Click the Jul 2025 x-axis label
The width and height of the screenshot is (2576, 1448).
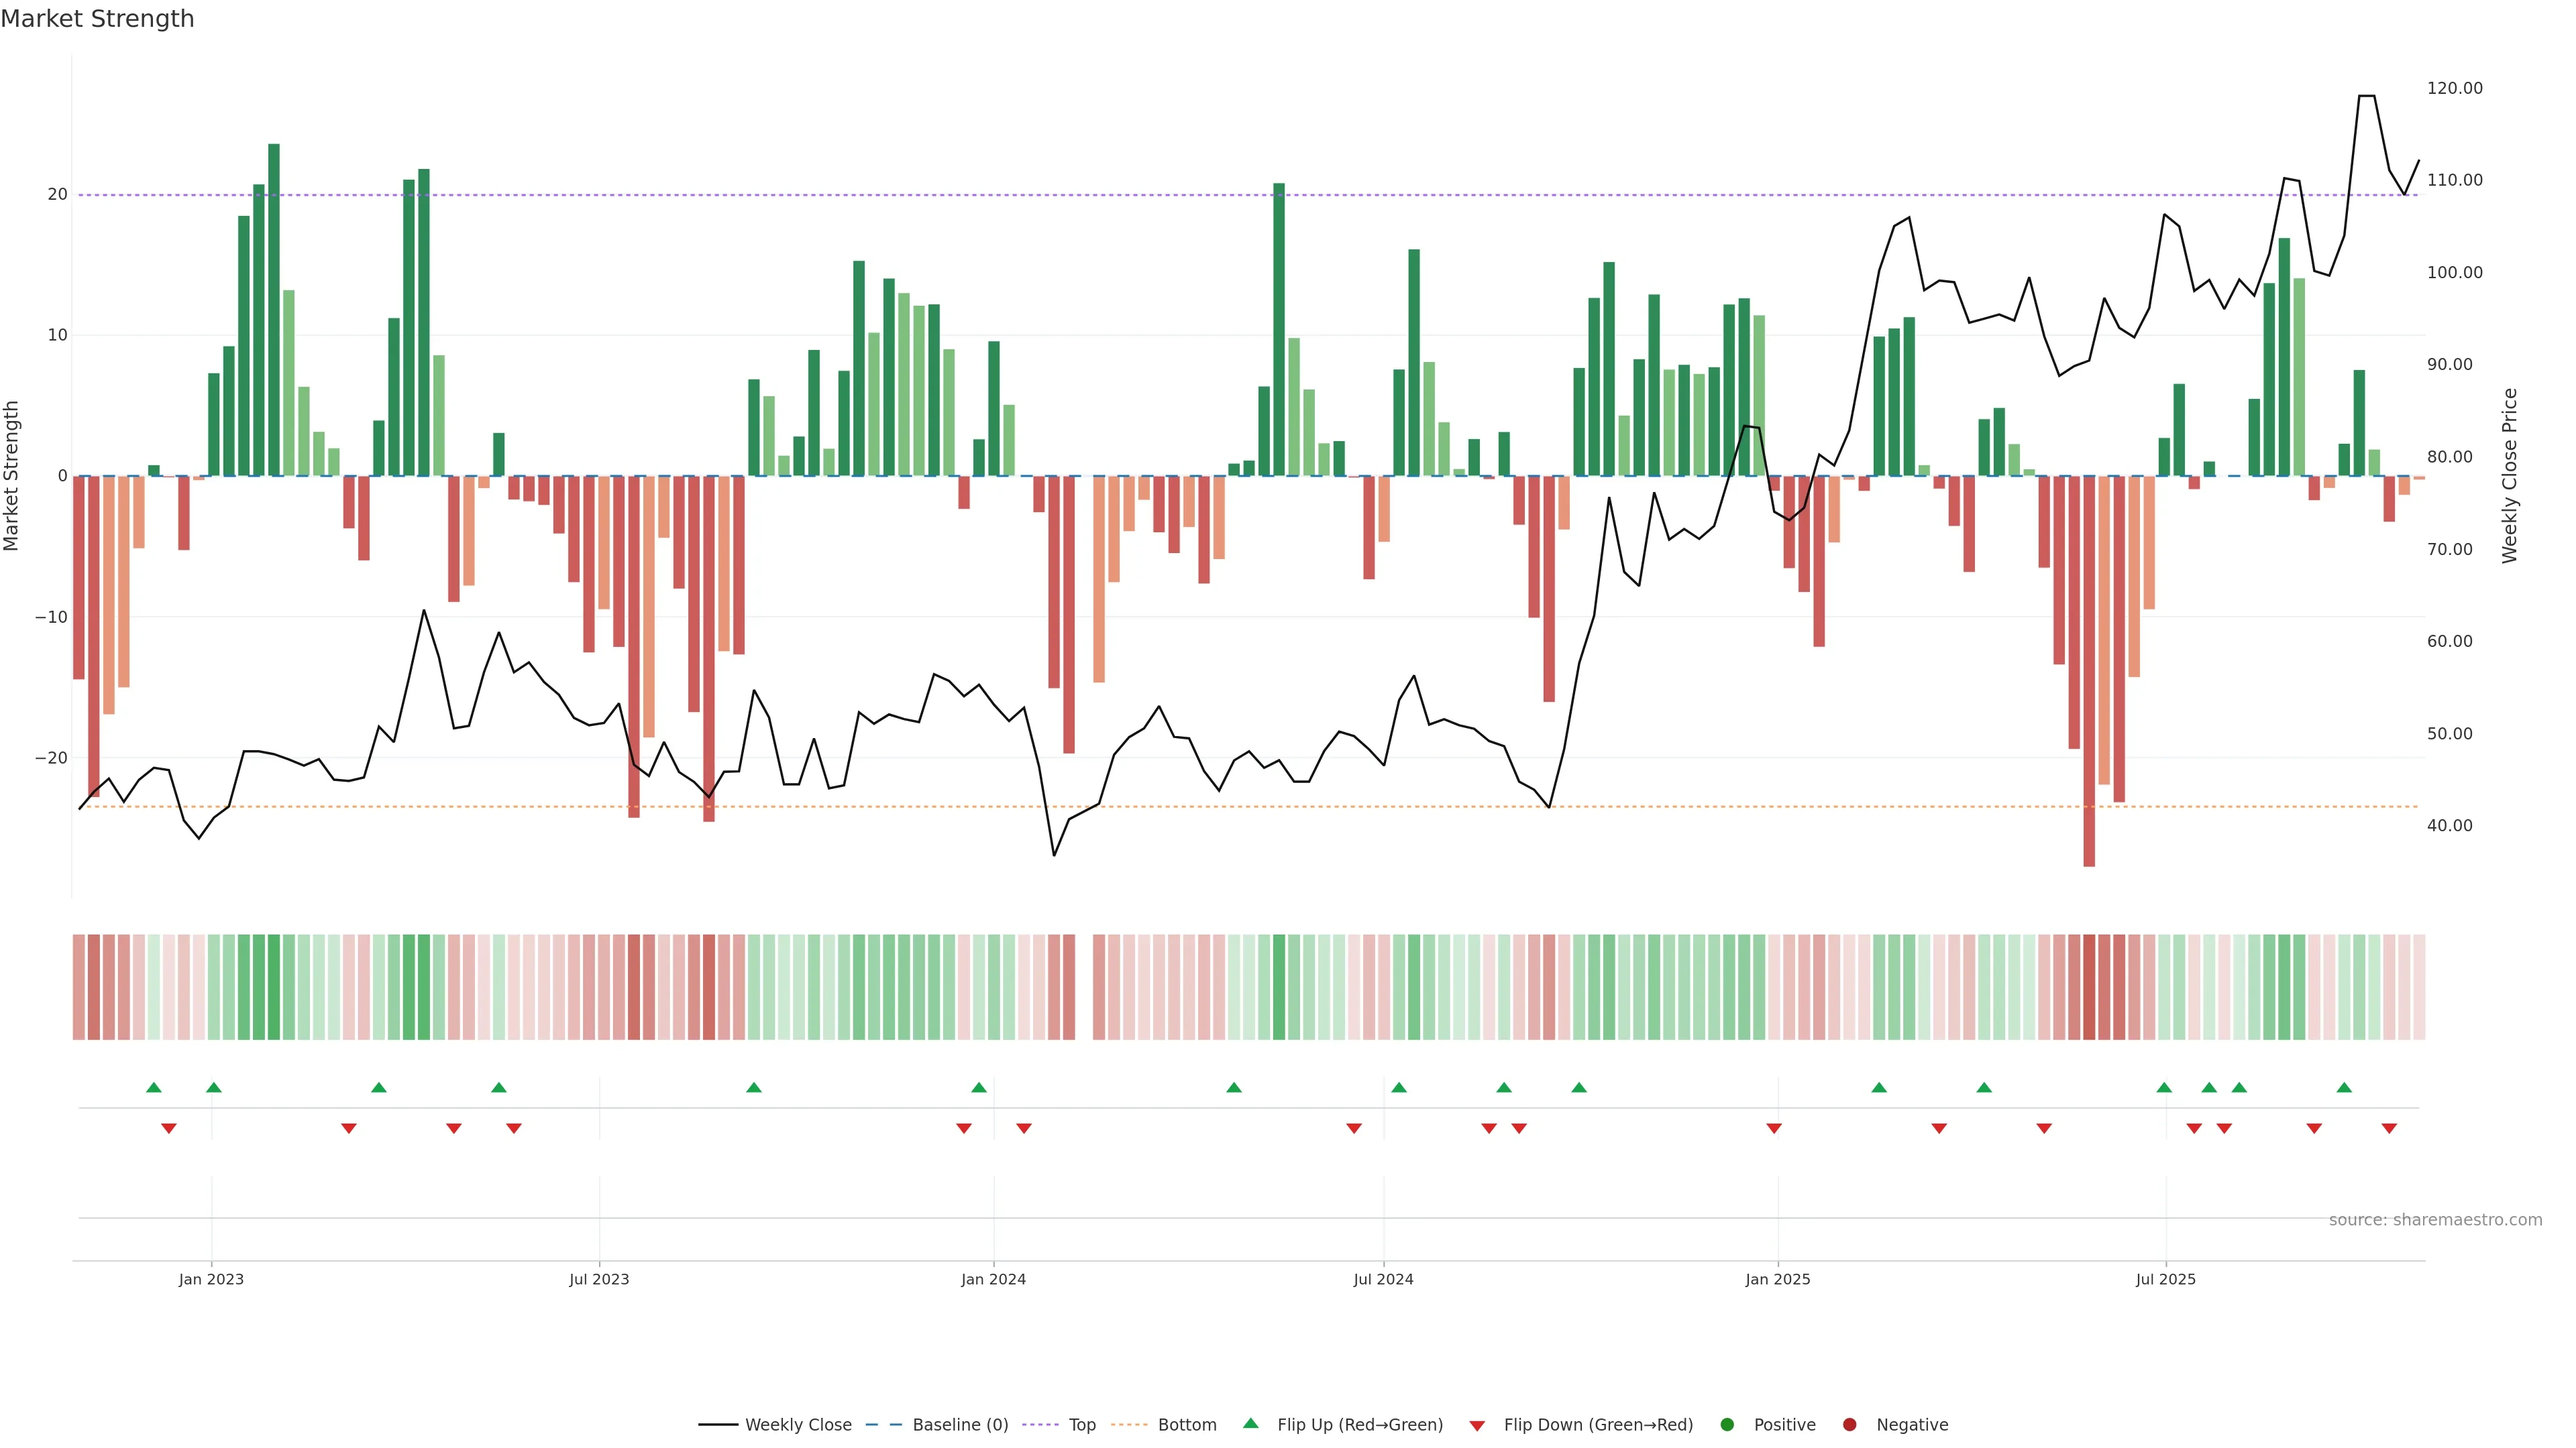click(2165, 1279)
